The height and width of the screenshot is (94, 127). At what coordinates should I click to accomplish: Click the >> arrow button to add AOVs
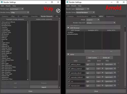(x=93, y=51)
